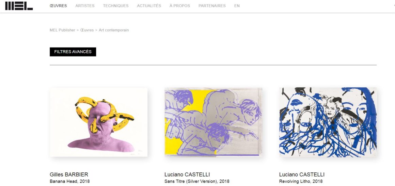395x186 pixels.
Task: Open the Silver Version artwork image
Action: 214,122
